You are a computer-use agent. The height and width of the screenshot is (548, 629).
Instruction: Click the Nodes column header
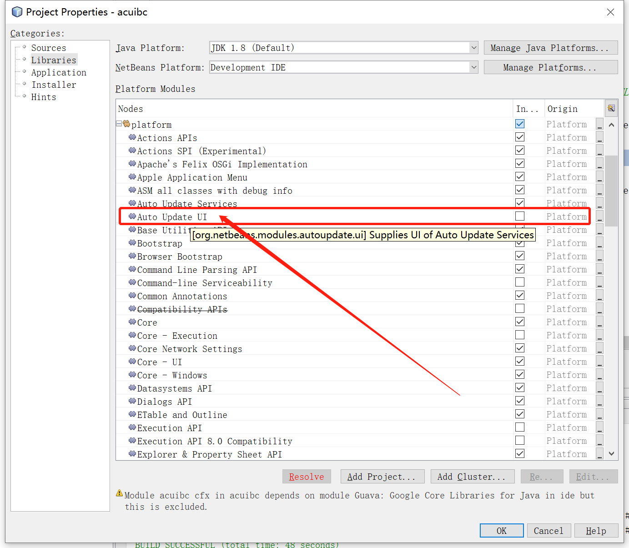(314, 109)
